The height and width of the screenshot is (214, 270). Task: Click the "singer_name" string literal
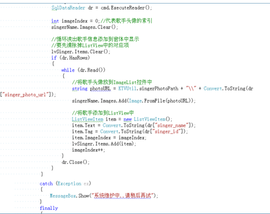[x=172, y=125]
